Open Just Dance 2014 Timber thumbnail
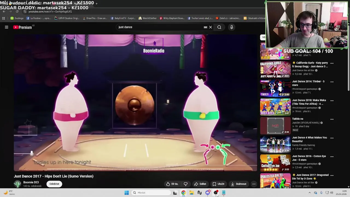This screenshot has width=350, height=197. 275,88
